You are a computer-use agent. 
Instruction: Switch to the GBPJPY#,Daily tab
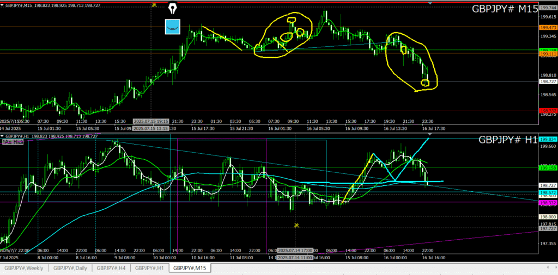(70, 268)
